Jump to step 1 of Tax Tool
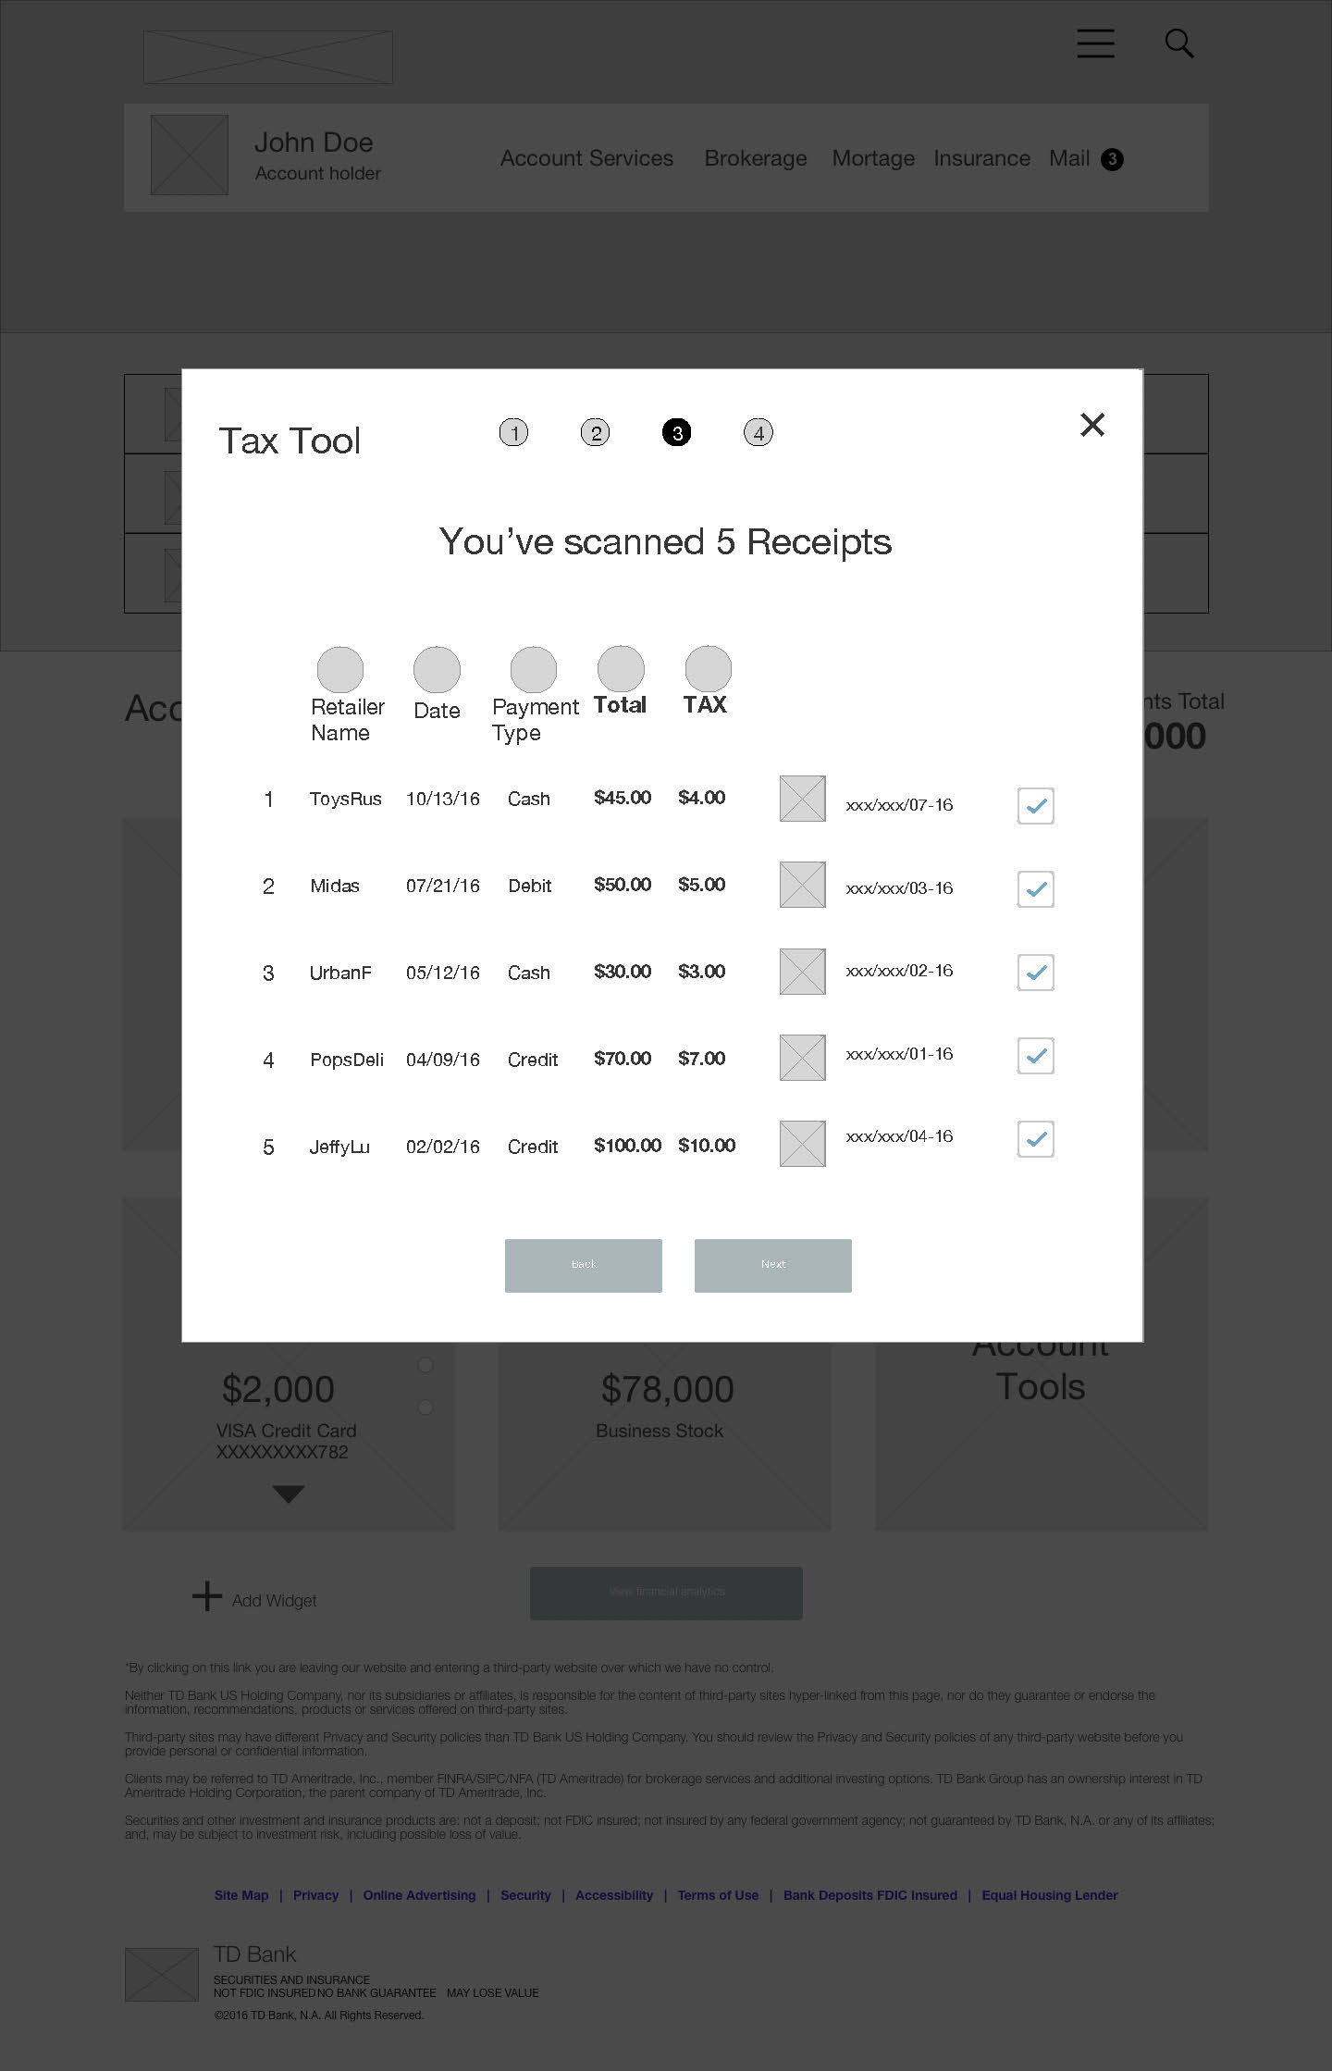Viewport: 1332px width, 2071px height. pyautogui.click(x=514, y=432)
